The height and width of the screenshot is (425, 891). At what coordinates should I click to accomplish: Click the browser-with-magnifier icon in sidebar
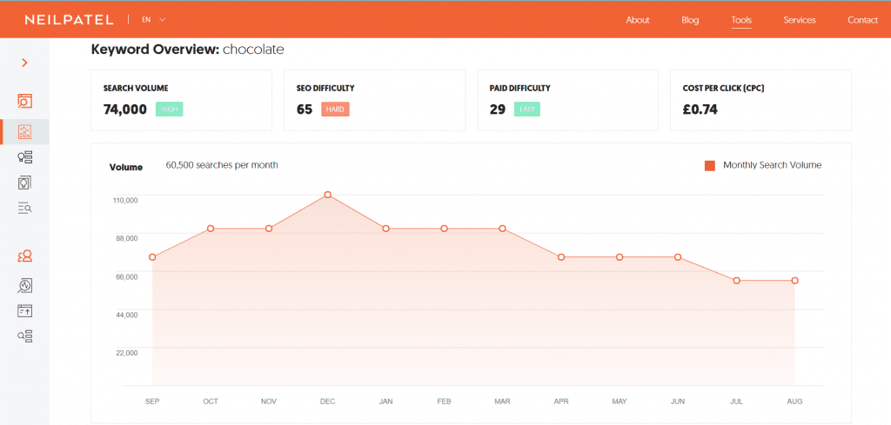24,101
